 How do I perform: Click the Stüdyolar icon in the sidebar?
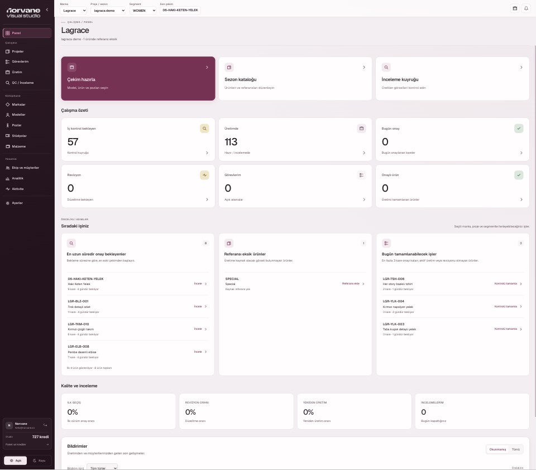tap(7, 136)
